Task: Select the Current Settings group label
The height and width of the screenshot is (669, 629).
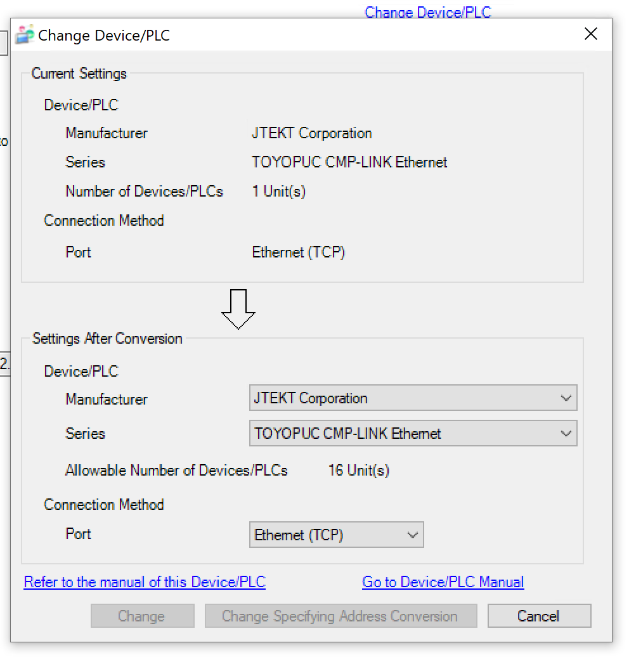Action: click(79, 74)
